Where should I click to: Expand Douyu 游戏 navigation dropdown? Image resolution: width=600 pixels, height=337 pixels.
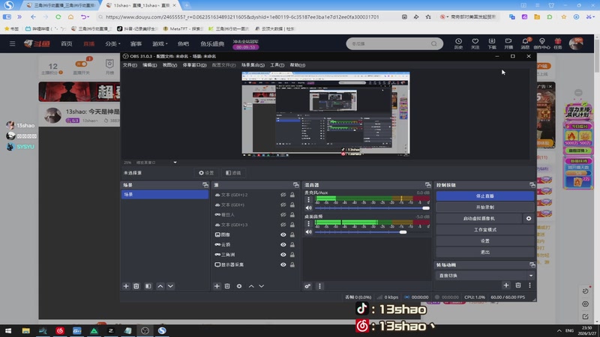point(160,43)
